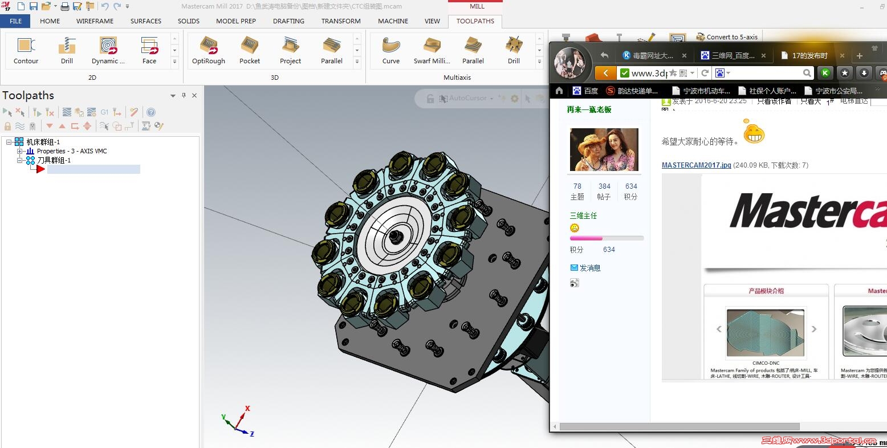Pin the Toolpaths panel
The width and height of the screenshot is (887, 448).
click(x=184, y=95)
